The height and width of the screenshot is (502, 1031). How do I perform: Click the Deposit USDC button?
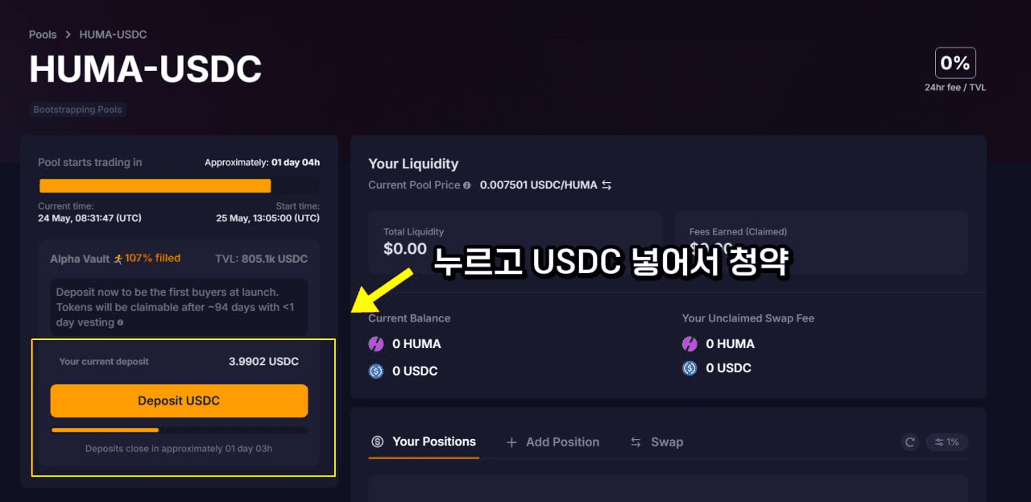(x=179, y=400)
